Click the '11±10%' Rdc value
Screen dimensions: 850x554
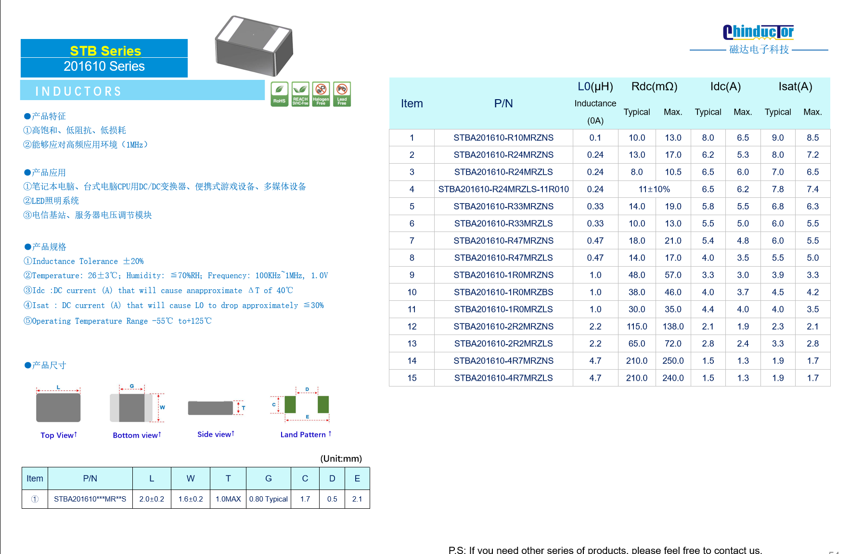655,189
